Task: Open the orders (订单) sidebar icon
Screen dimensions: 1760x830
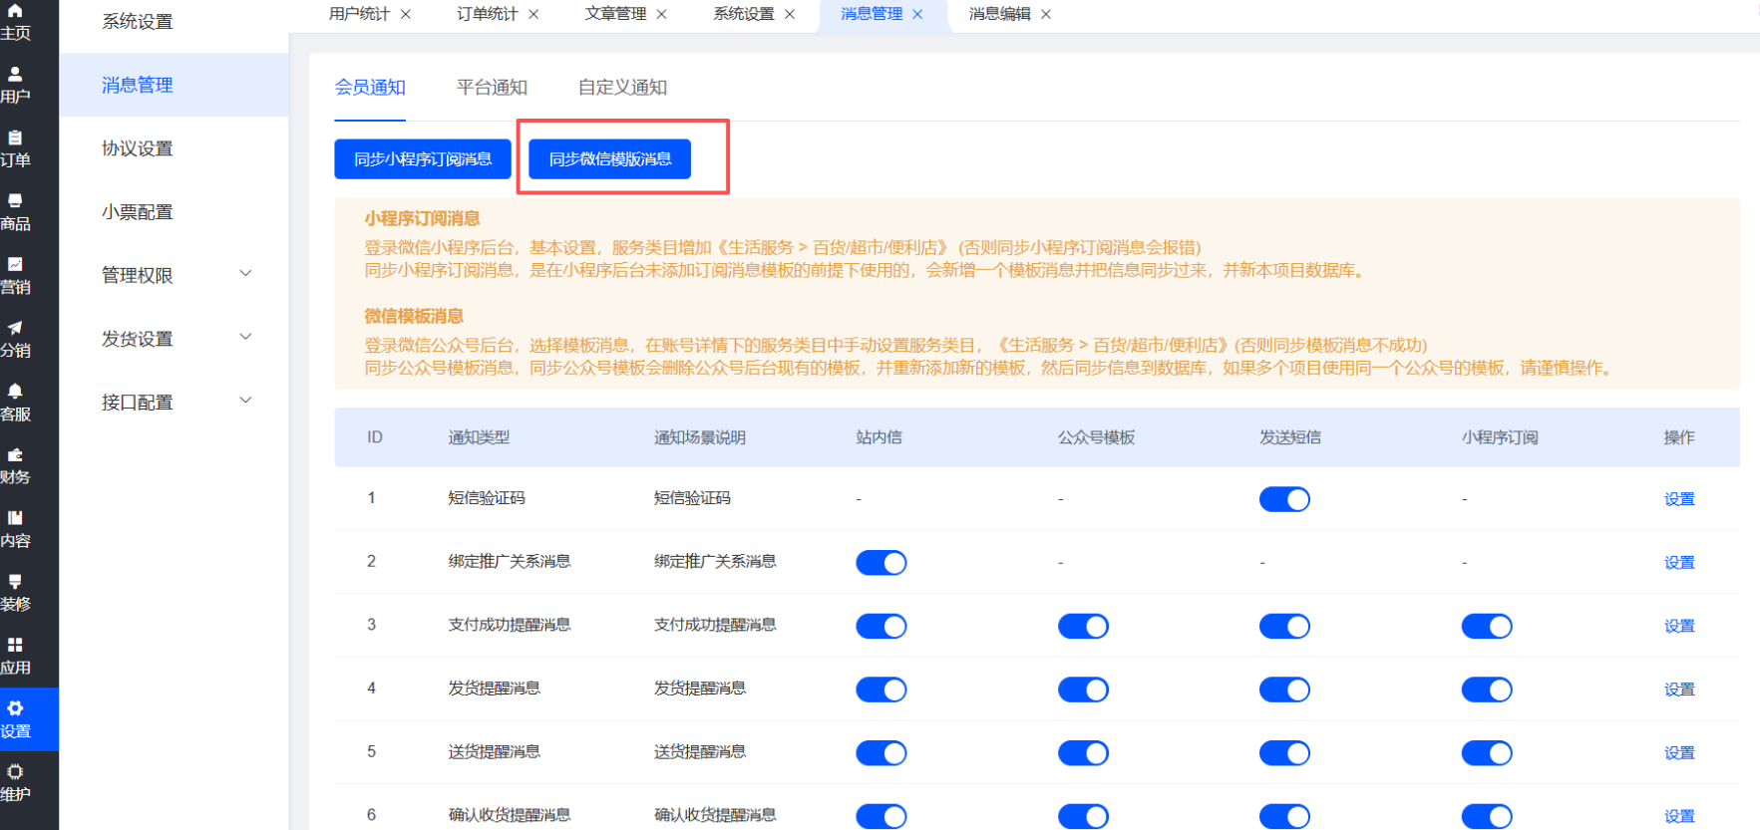Action: pyautogui.click(x=15, y=138)
